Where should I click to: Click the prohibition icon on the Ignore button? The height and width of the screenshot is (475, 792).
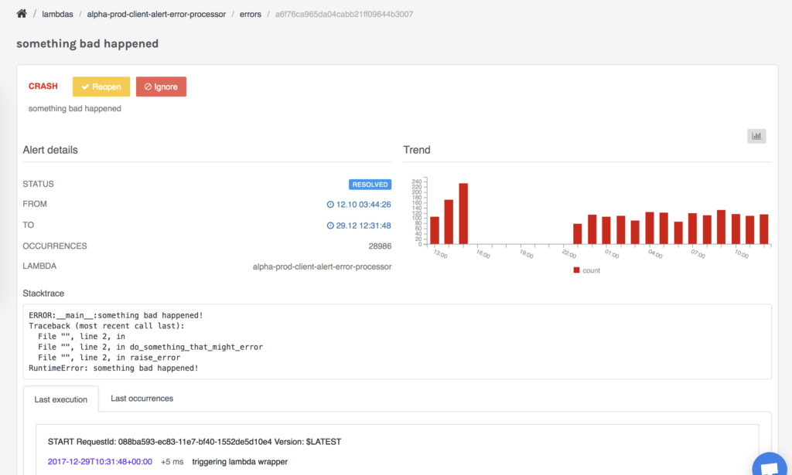click(148, 87)
